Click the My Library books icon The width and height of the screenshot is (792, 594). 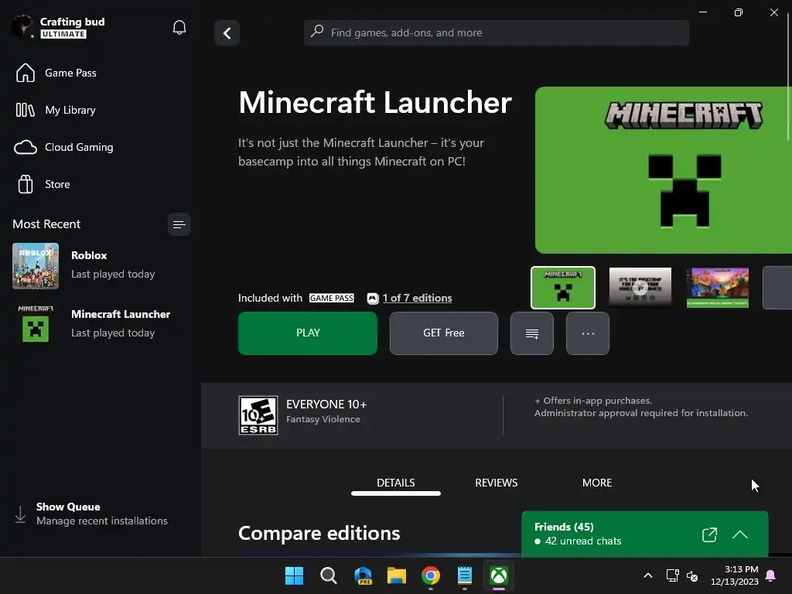[x=26, y=110]
